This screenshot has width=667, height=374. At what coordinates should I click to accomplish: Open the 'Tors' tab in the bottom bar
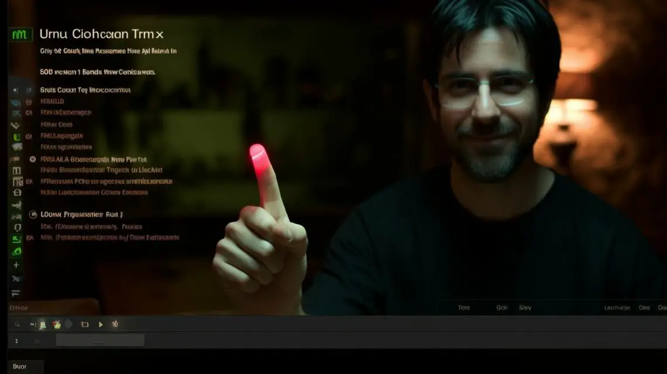pyautogui.click(x=464, y=307)
